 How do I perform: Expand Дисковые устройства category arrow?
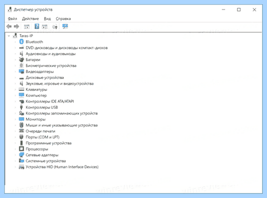15,78
